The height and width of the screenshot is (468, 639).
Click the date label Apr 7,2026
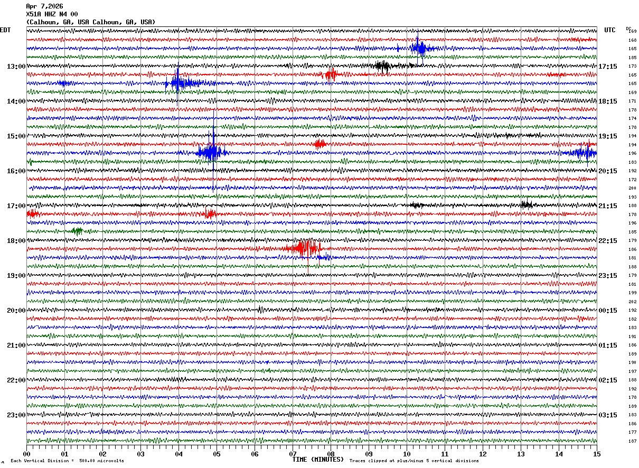pos(44,6)
